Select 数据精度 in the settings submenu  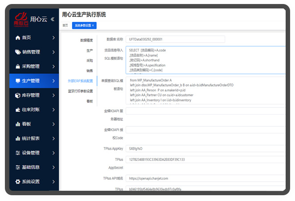point(86,40)
